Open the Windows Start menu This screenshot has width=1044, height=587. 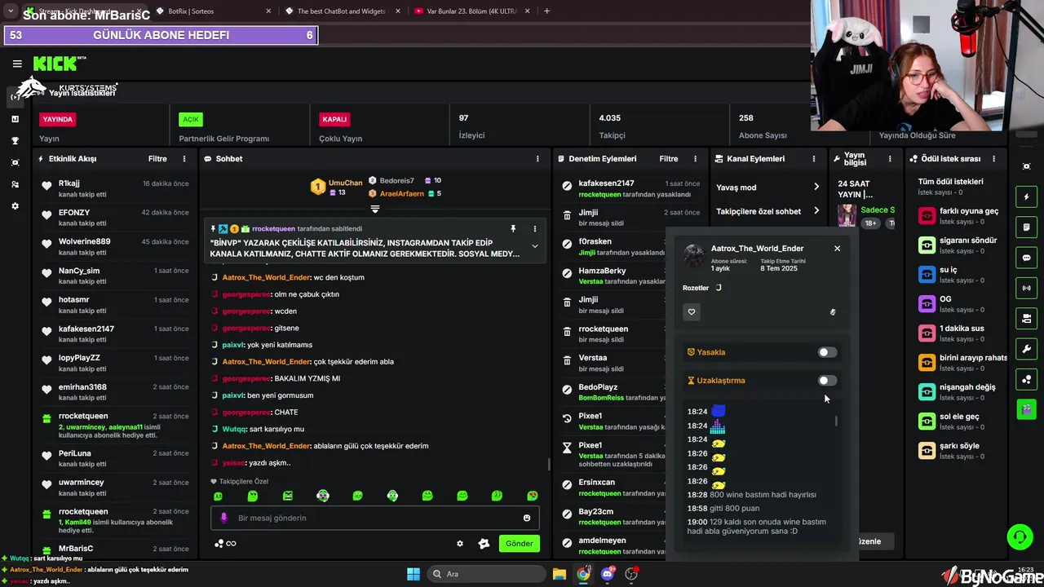pos(413,574)
